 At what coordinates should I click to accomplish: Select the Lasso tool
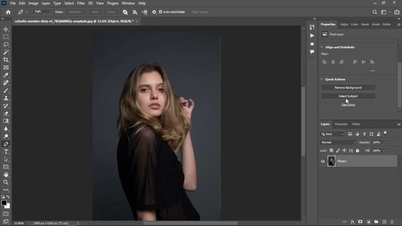coord(6,45)
